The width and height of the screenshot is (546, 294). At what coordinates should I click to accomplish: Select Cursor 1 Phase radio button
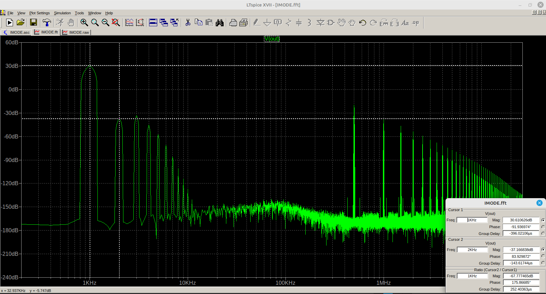[x=543, y=227]
